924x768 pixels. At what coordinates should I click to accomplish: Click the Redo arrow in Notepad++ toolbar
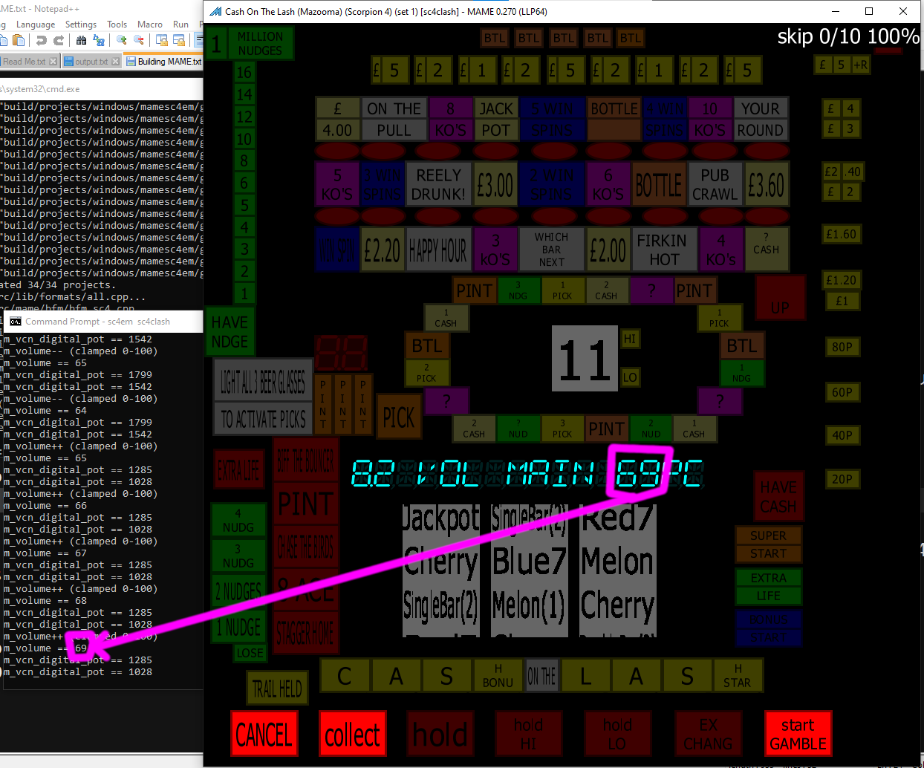click(x=59, y=40)
